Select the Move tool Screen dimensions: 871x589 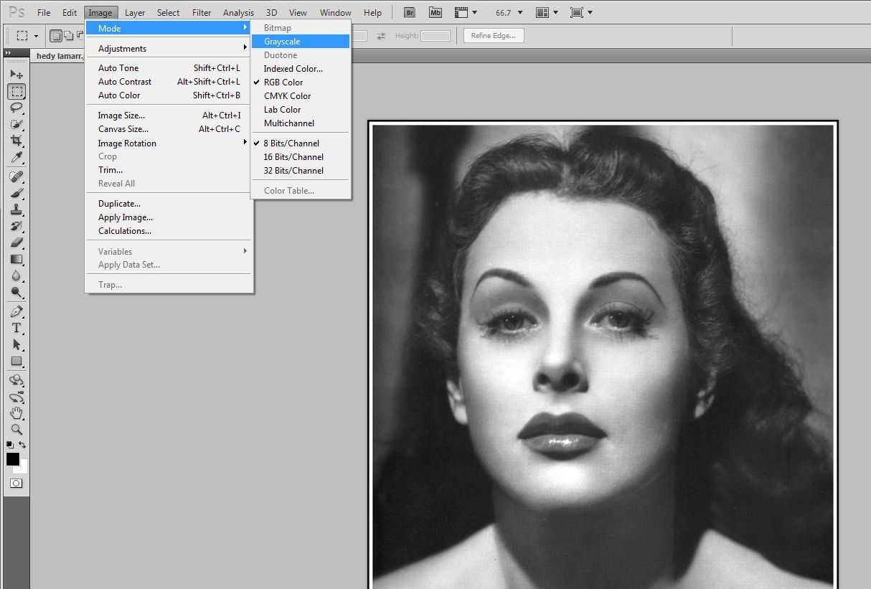click(x=16, y=75)
